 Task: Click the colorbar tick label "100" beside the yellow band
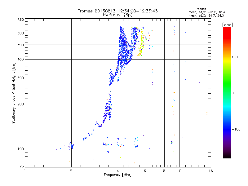click(235, 57)
